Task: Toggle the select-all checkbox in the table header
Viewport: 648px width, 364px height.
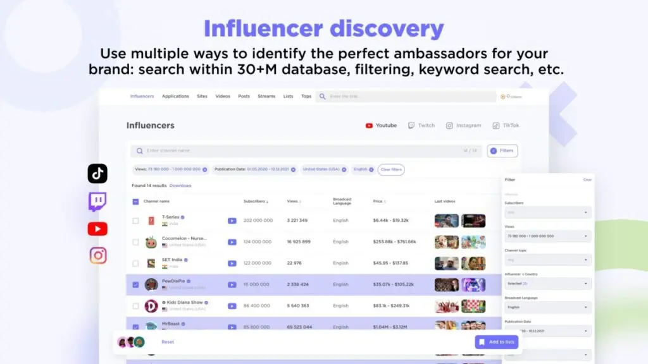Action: tap(135, 200)
